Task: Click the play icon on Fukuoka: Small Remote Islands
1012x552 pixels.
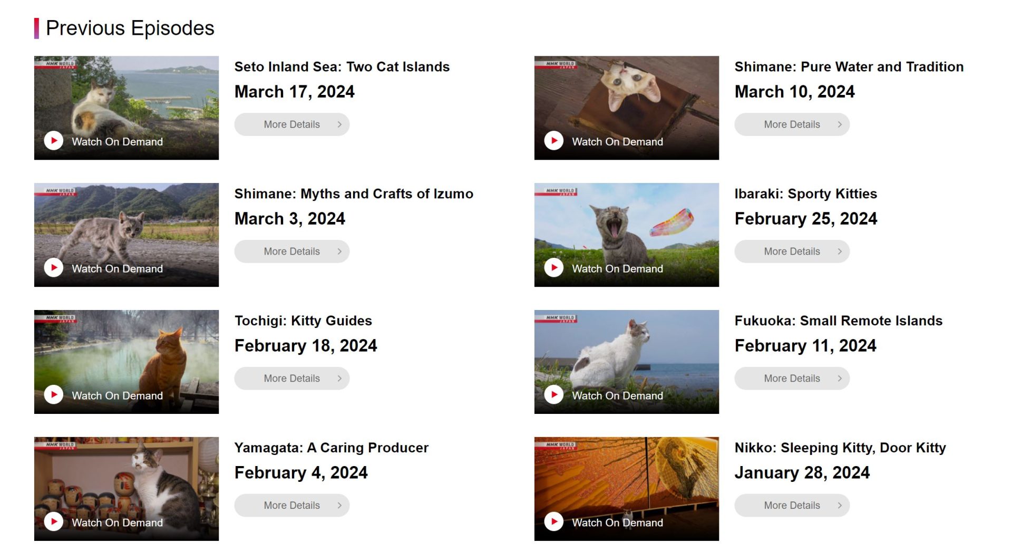Action: coord(553,395)
